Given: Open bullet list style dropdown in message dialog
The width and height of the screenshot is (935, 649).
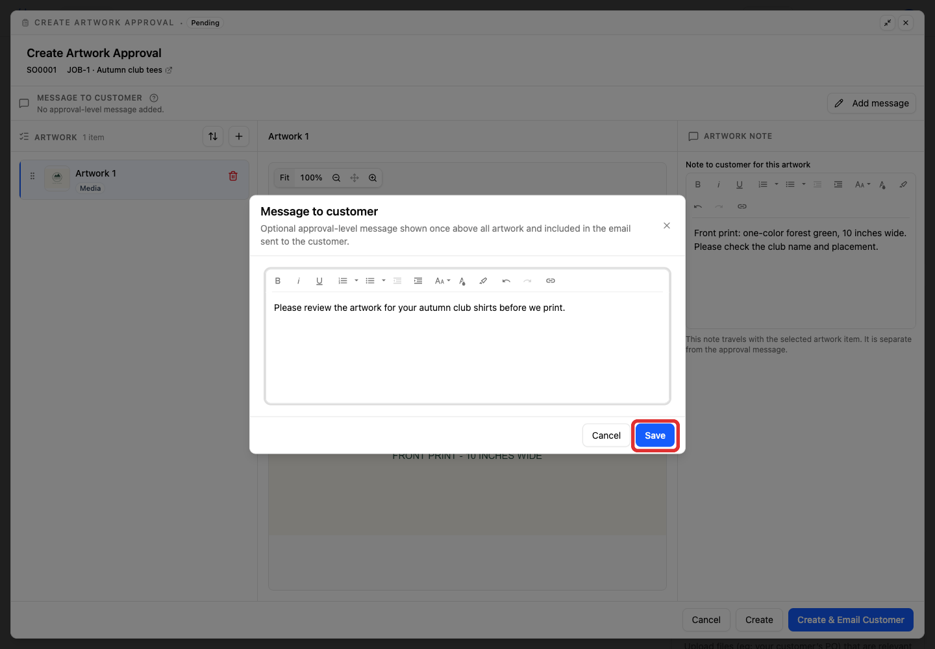Looking at the screenshot, I should click(384, 281).
